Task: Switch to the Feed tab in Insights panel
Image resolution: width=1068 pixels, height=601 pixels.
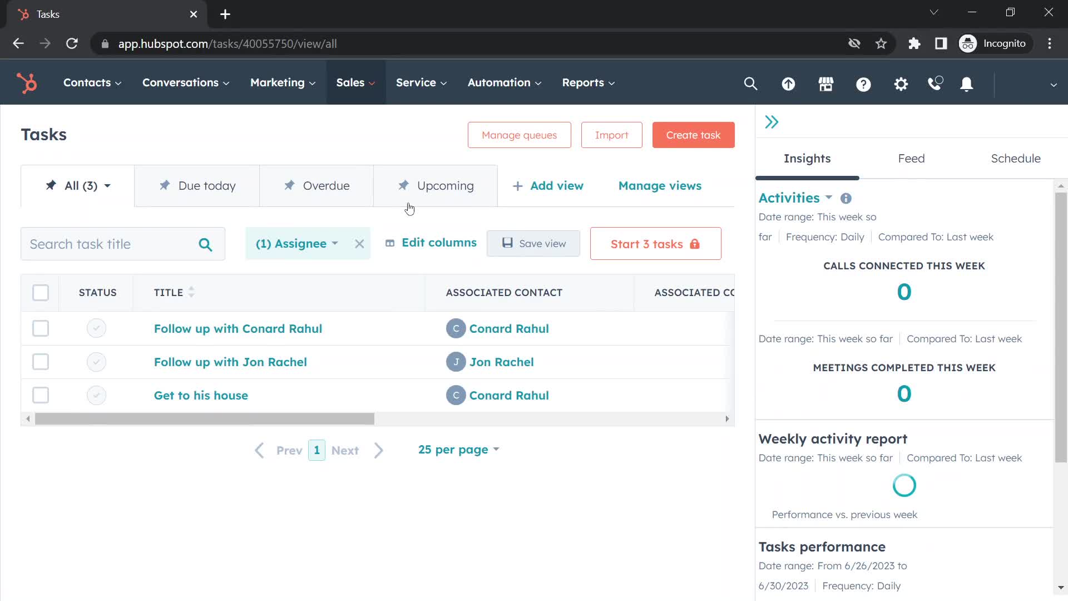Action: coord(911,159)
